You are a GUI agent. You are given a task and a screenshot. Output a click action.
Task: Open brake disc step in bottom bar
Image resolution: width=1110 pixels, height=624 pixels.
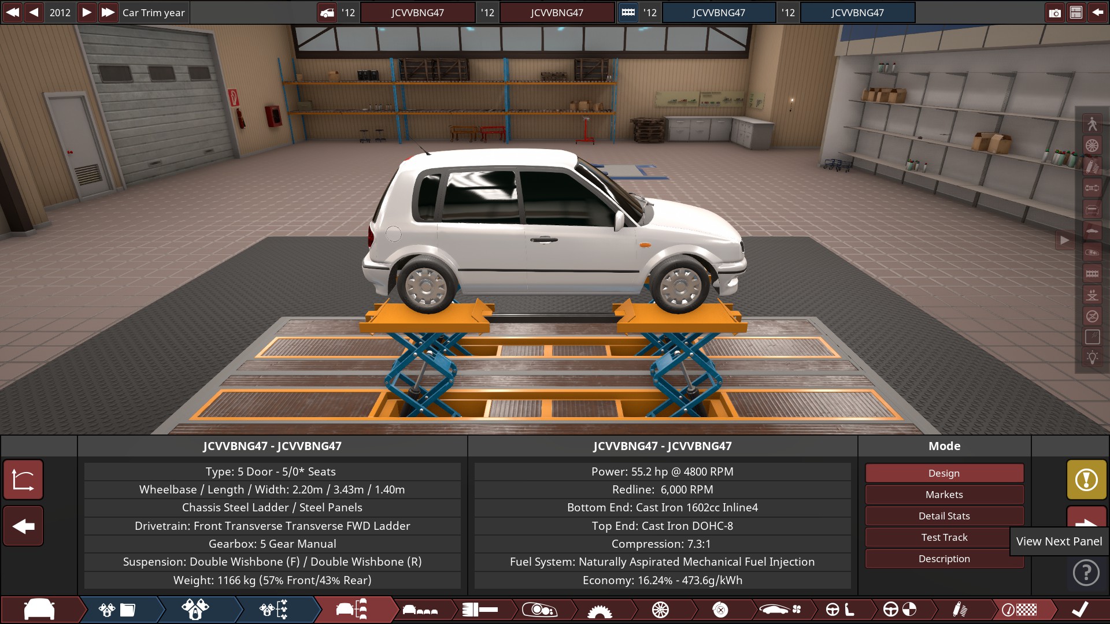click(720, 610)
